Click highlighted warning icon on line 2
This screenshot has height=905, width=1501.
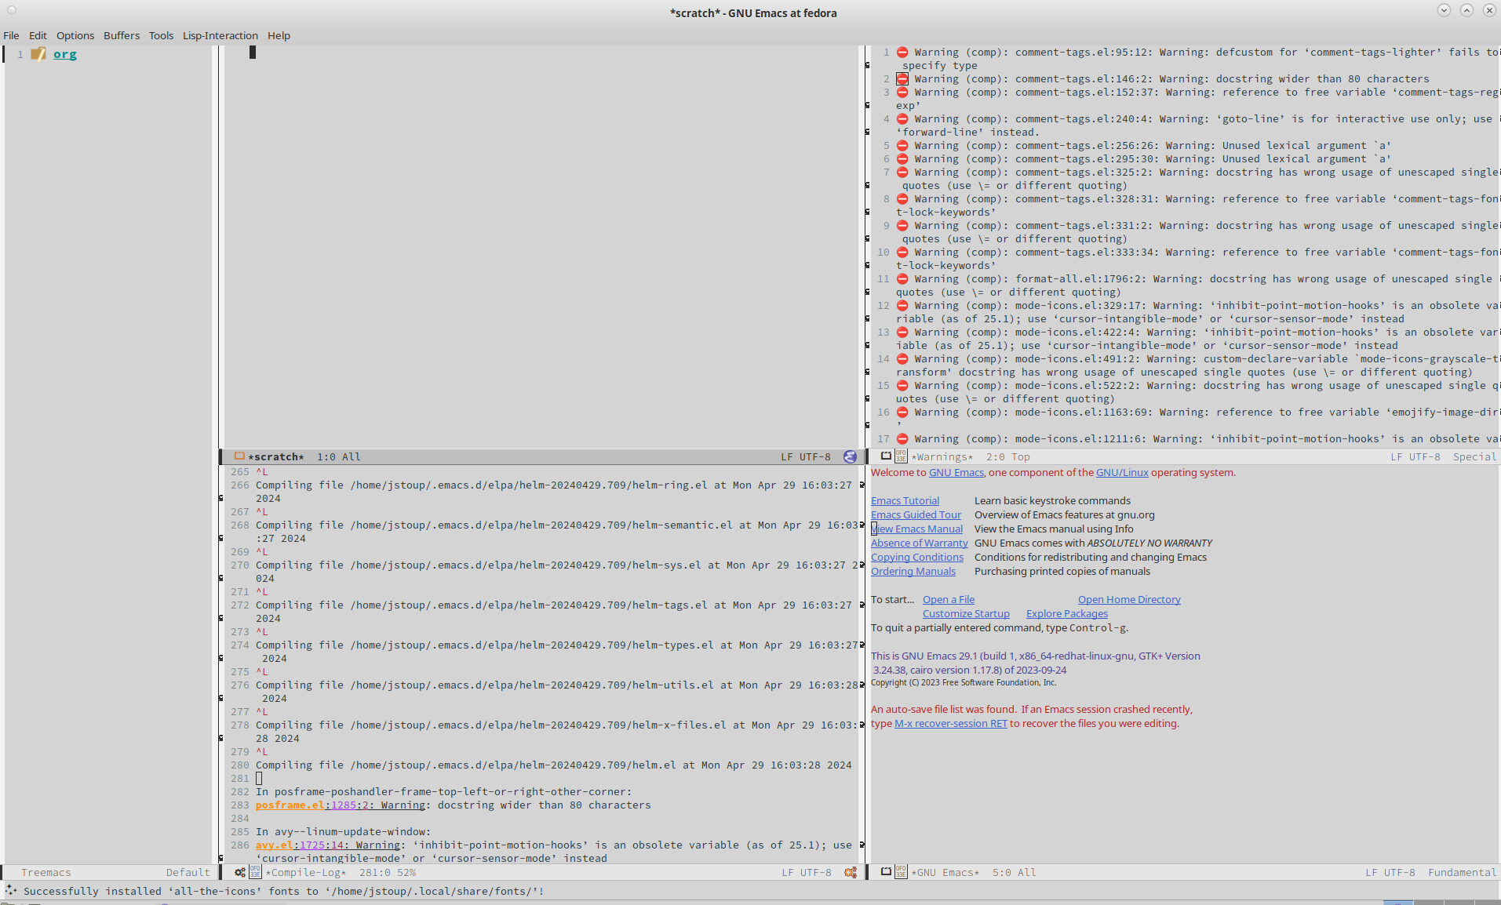(902, 78)
